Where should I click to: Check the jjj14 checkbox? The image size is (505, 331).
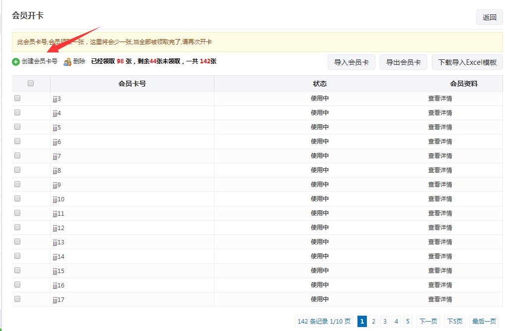coord(17,256)
